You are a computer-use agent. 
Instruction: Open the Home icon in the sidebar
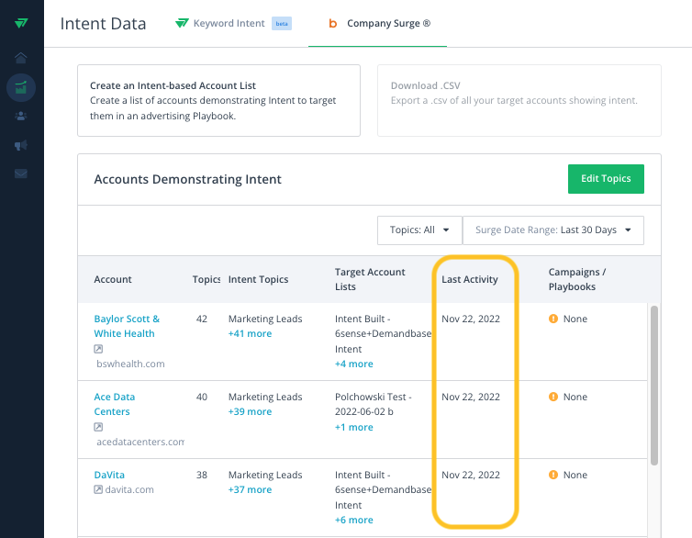(x=21, y=57)
